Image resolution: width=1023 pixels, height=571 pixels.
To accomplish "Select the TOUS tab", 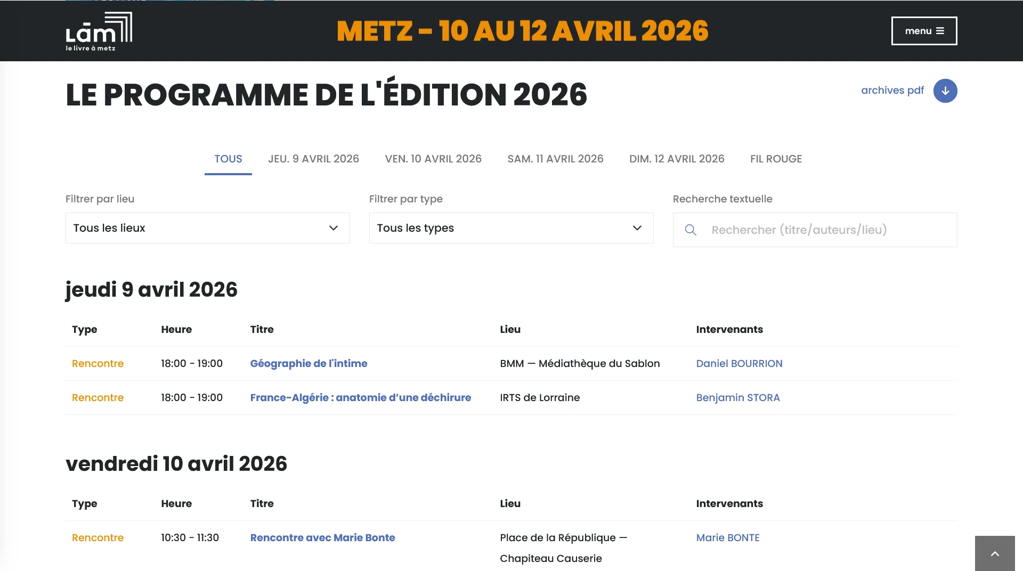I will [x=228, y=159].
